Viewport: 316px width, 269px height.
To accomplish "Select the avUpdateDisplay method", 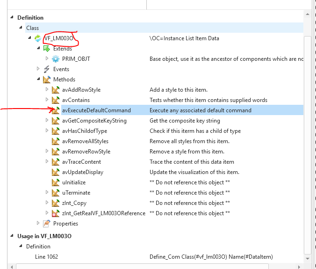I will (x=82, y=172).
